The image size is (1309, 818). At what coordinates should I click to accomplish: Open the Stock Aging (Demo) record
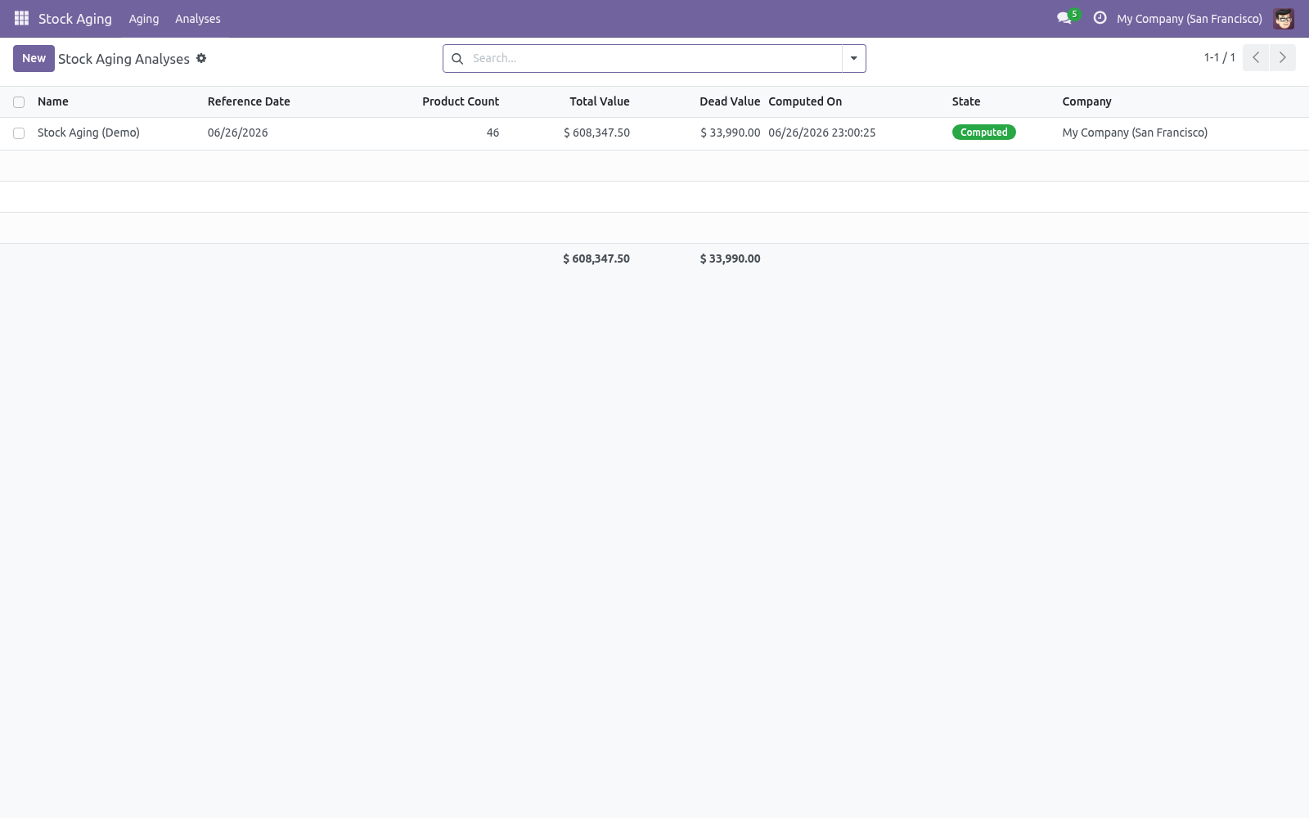(88, 133)
